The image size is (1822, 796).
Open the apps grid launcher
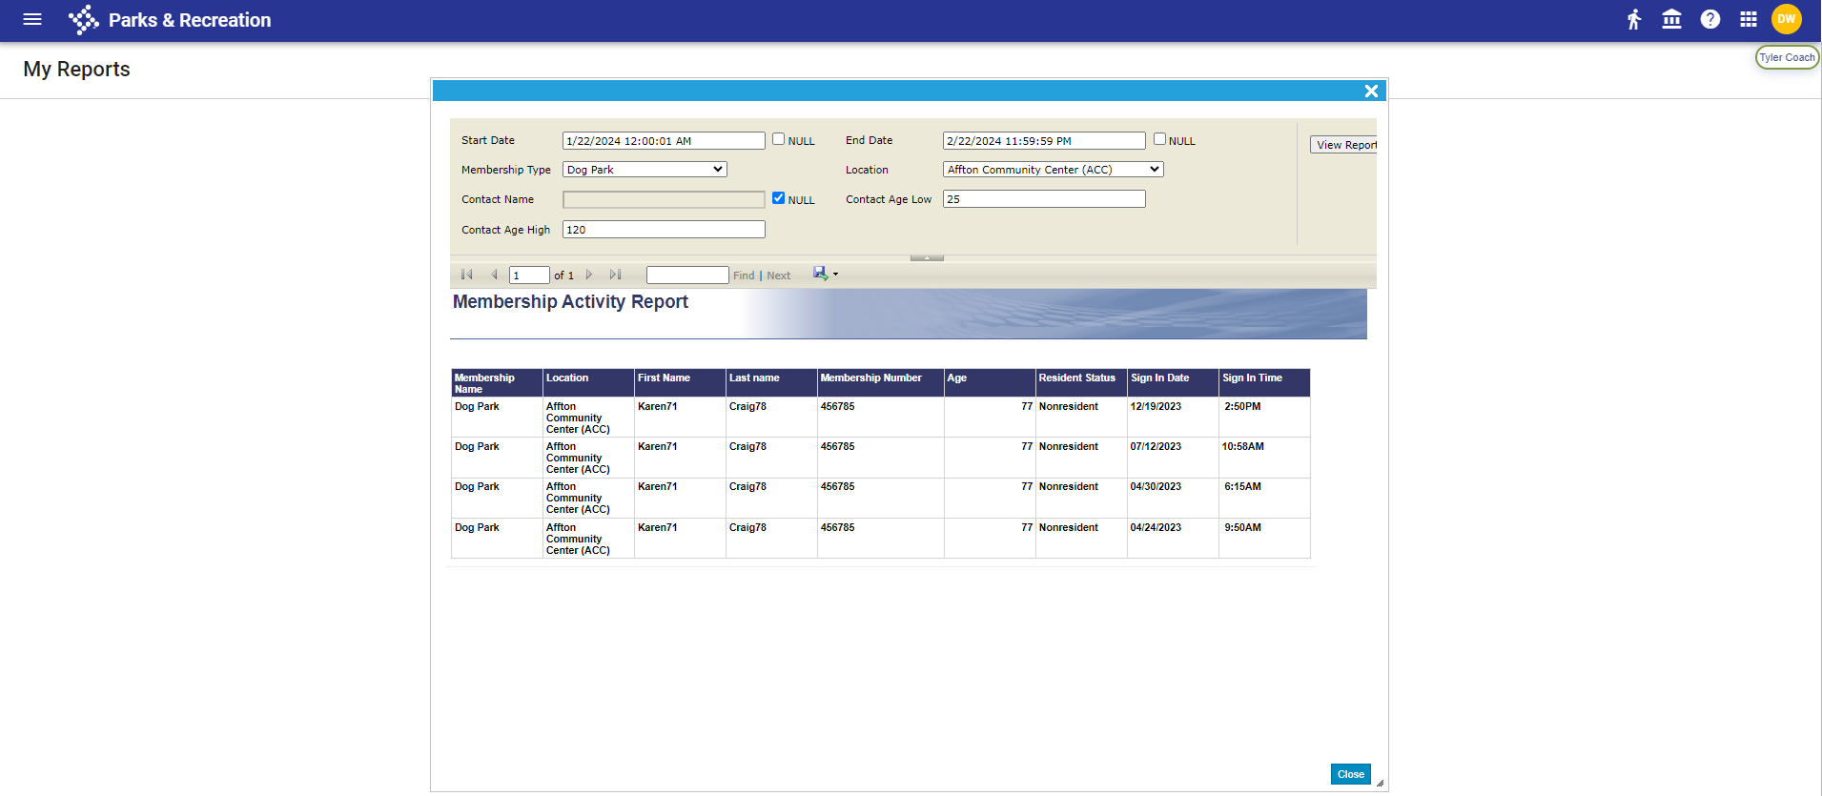(1749, 19)
